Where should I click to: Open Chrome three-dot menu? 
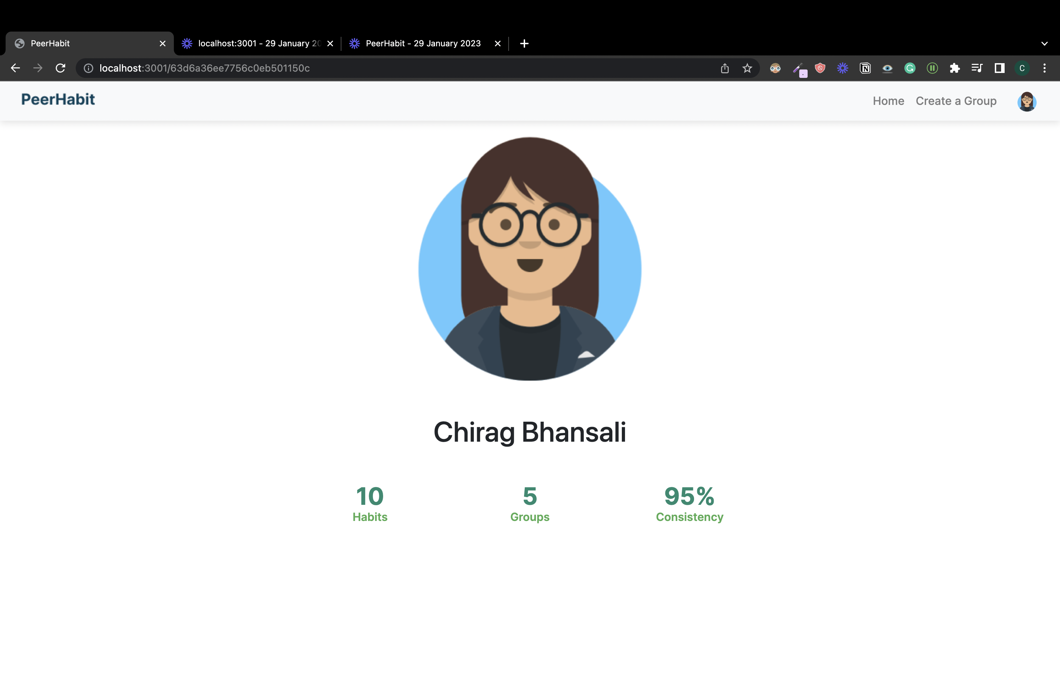coord(1045,68)
